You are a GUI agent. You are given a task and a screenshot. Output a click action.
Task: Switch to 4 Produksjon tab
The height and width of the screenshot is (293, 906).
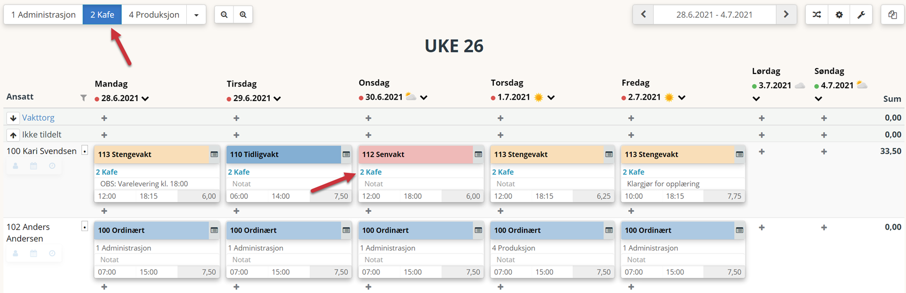point(154,15)
